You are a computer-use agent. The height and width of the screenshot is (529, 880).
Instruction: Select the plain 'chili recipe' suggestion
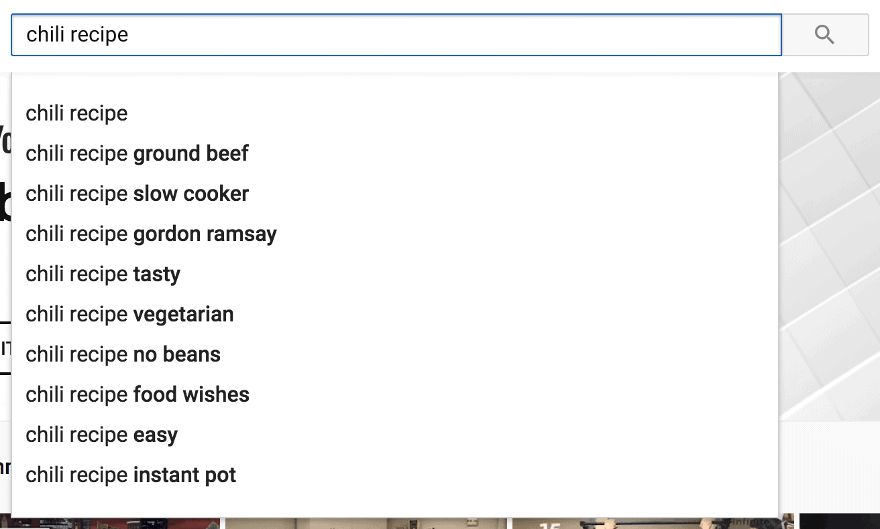point(395,113)
